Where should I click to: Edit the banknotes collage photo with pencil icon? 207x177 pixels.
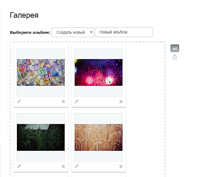pyautogui.click(x=19, y=101)
